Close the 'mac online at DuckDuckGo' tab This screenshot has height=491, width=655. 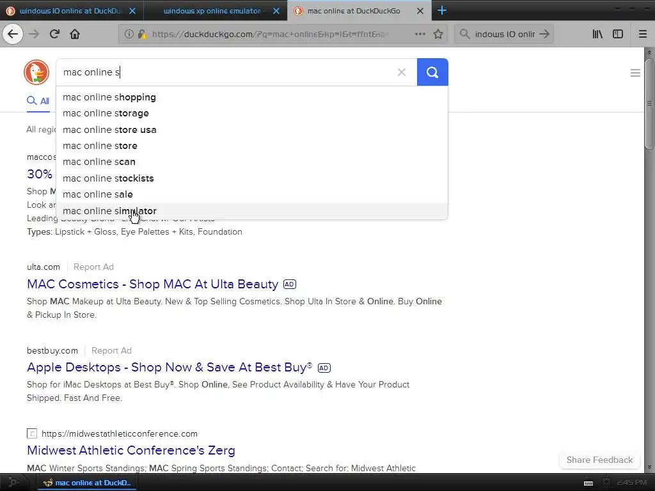(420, 11)
